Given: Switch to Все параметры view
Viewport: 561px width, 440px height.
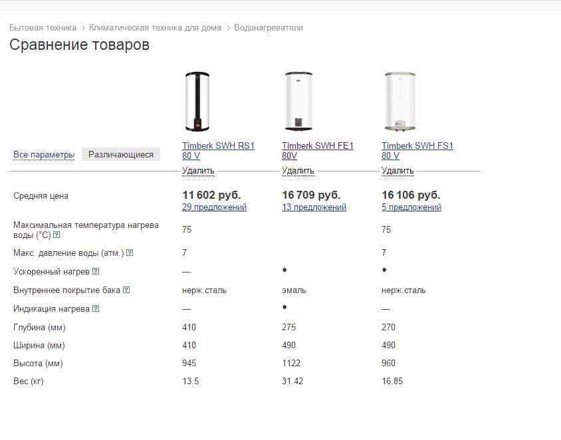Looking at the screenshot, I should pyautogui.click(x=44, y=155).
